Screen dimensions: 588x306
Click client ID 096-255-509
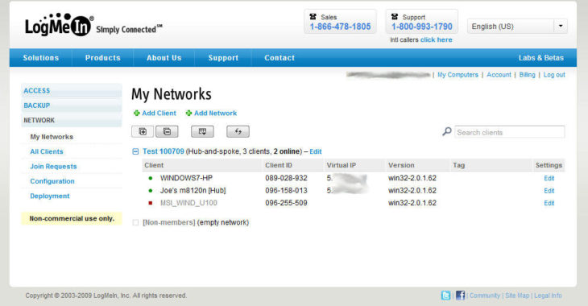pyautogui.click(x=286, y=203)
